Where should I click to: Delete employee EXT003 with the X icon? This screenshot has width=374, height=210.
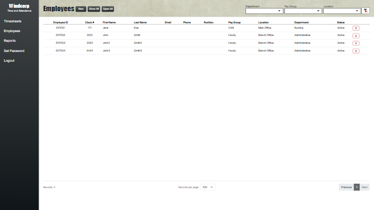click(356, 43)
